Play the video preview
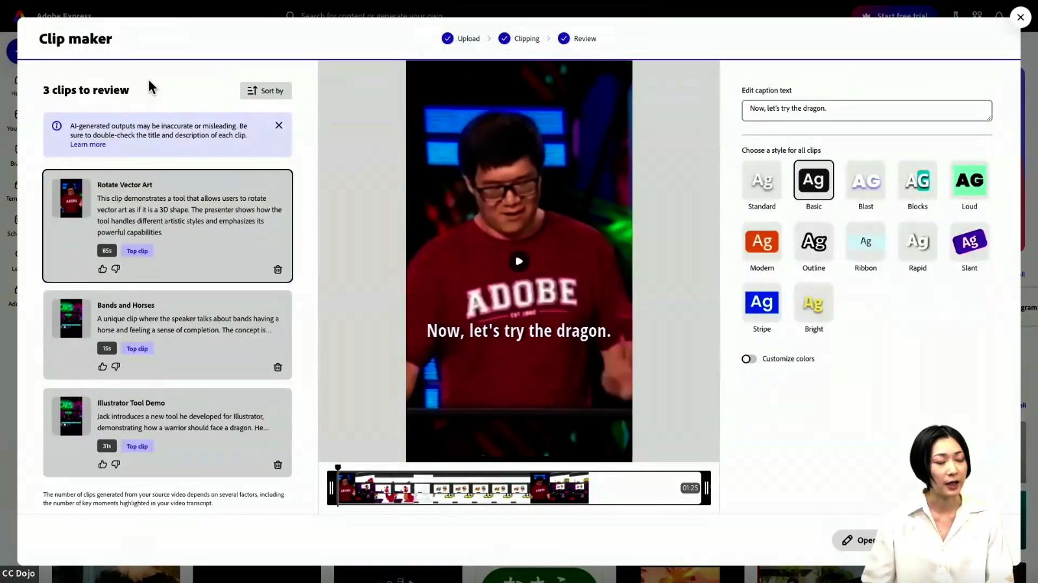The width and height of the screenshot is (1038, 583). pyautogui.click(x=519, y=261)
